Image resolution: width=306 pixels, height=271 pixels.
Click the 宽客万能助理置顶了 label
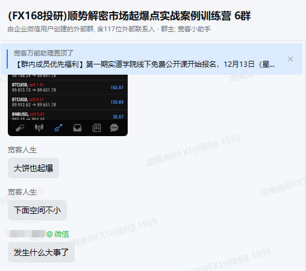tap(43, 53)
